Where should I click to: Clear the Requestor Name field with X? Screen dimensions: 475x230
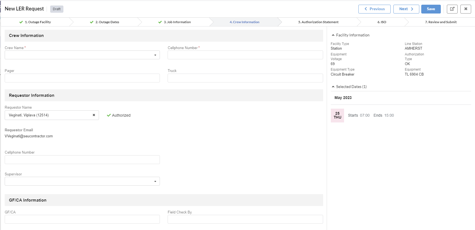click(x=94, y=115)
